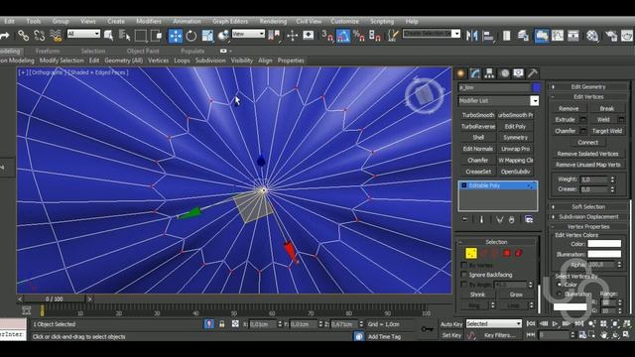The width and height of the screenshot is (635, 357).
Task: Click the Mirror tool icon
Action: [472, 36]
